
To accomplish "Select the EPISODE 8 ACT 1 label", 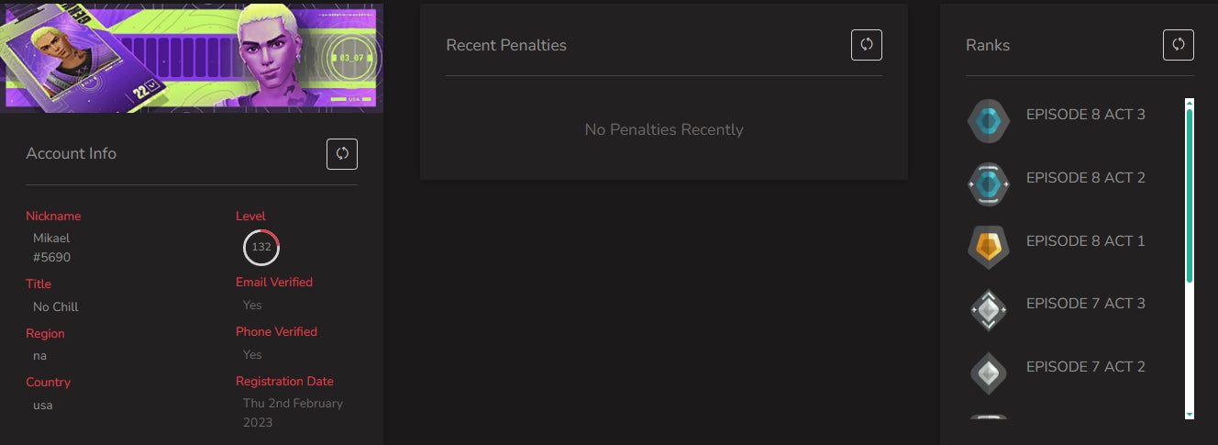I will coord(1086,241).
